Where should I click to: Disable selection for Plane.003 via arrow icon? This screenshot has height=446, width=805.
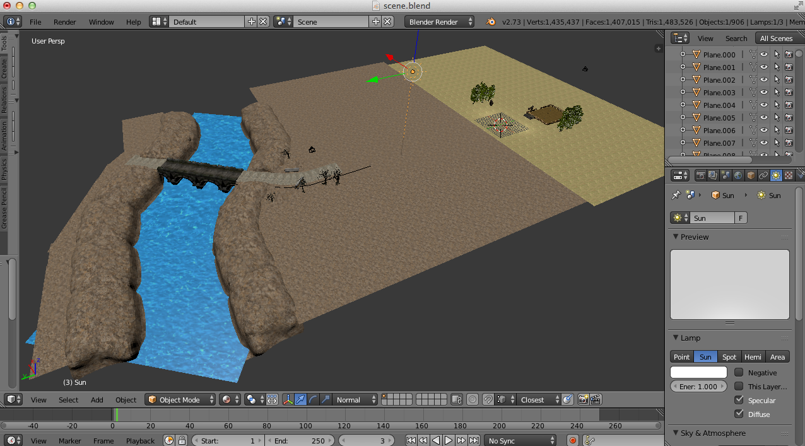[777, 93]
